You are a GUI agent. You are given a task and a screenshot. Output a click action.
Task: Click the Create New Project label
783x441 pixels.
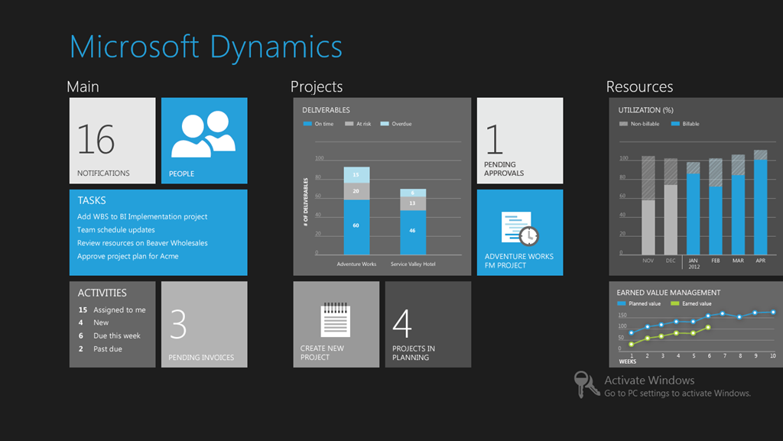pyautogui.click(x=322, y=352)
